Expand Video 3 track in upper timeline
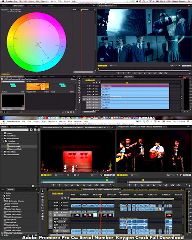Image resolution: width=192 pixels, height=240 pixels. 94,91
